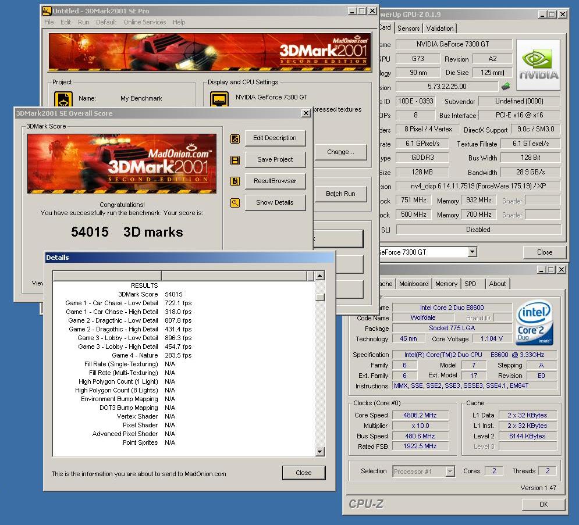Click the GPU clock 751 MHz field
The image size is (579, 525).
point(414,200)
